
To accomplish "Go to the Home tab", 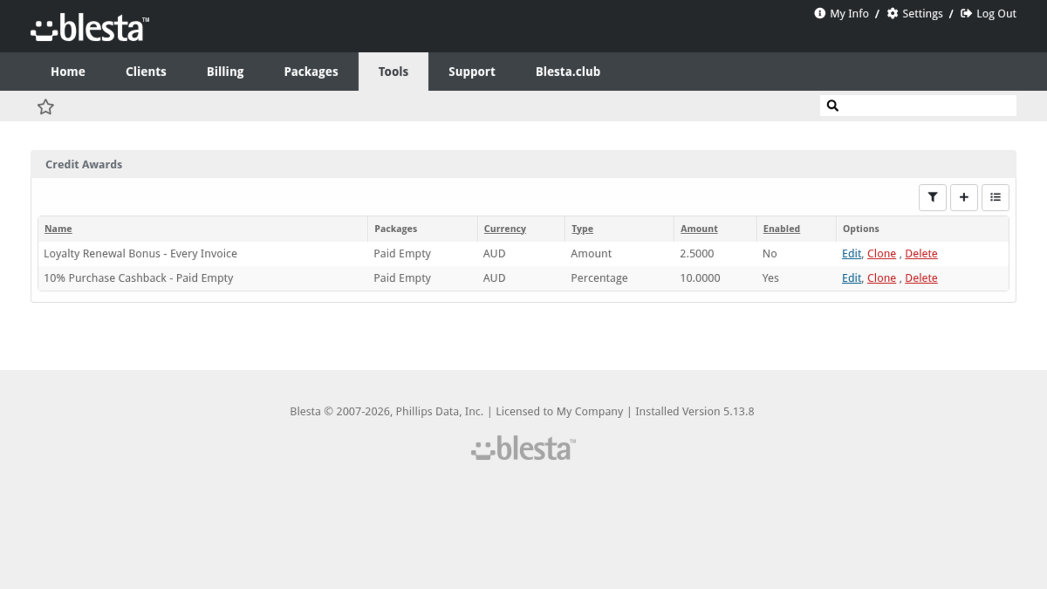I will click(68, 71).
